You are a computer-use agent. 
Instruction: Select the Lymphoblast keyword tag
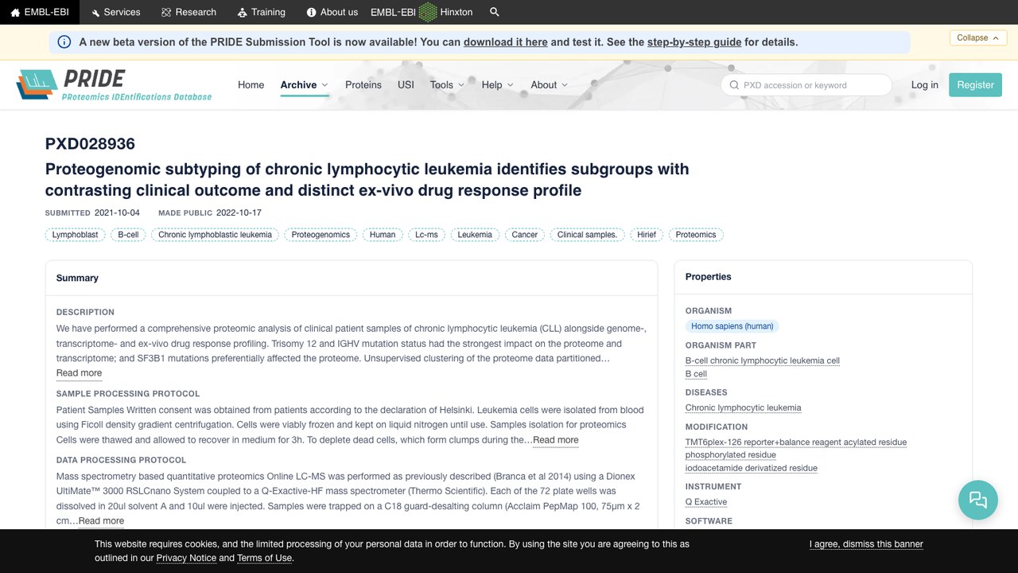(75, 235)
